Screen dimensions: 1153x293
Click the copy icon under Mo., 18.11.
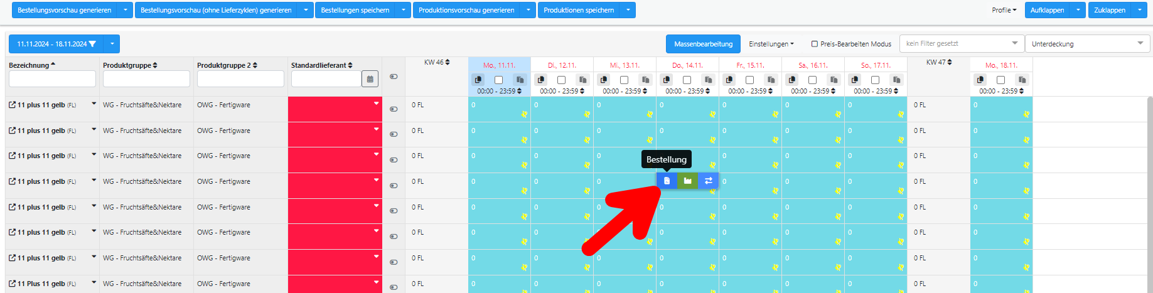[x=980, y=80]
